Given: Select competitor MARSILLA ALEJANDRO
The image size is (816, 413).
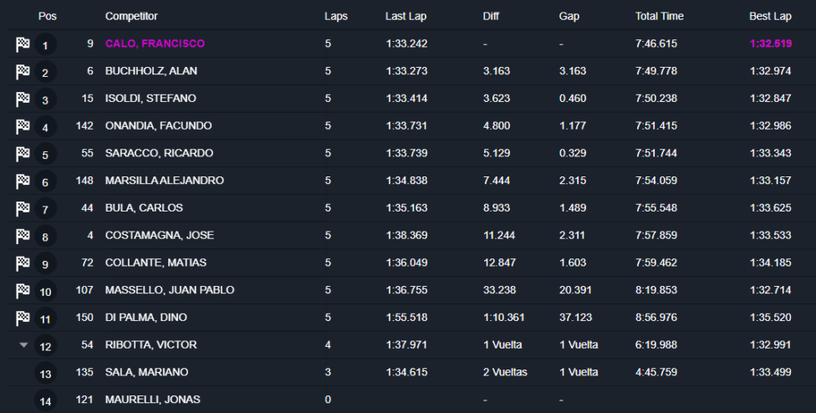Looking at the screenshot, I should (x=165, y=181).
